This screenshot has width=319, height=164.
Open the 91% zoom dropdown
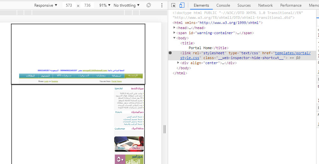pyautogui.click(x=105, y=5)
